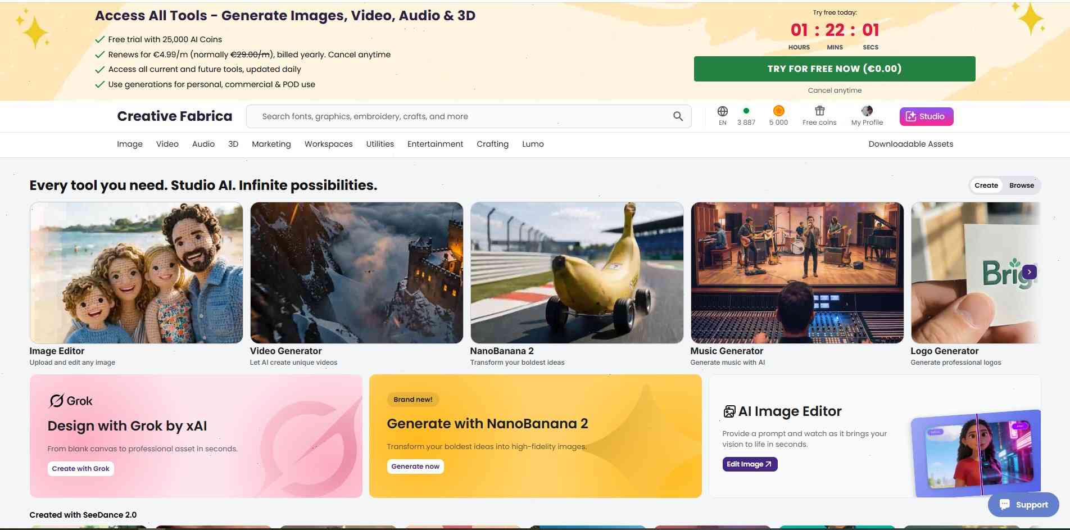1070x530 pixels.
Task: Click the countdown timer hours value
Action: click(x=799, y=30)
